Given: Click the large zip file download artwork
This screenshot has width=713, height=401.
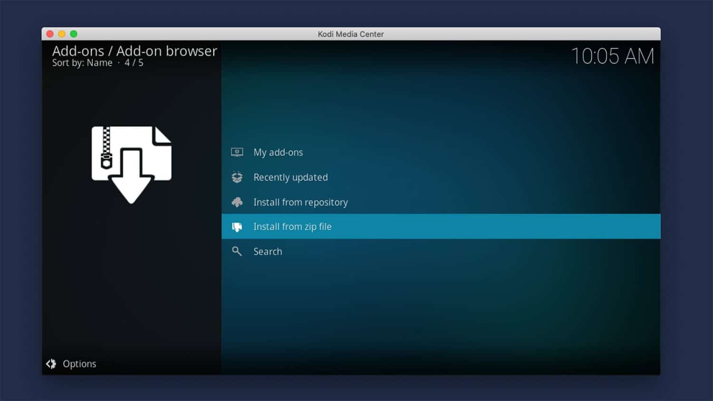Looking at the screenshot, I should coord(132,165).
